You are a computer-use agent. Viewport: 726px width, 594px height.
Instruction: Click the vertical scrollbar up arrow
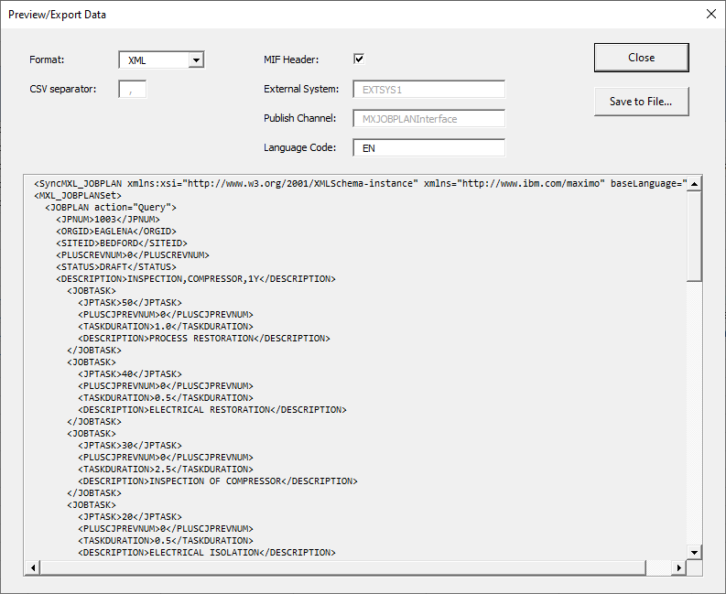[694, 184]
